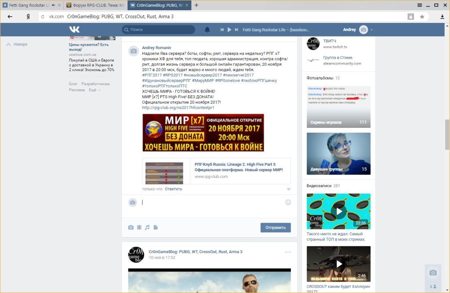Open Девушки группы album
450x293 pixels.
pos(338,154)
